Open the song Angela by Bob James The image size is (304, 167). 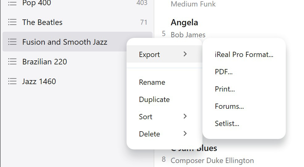click(x=184, y=22)
